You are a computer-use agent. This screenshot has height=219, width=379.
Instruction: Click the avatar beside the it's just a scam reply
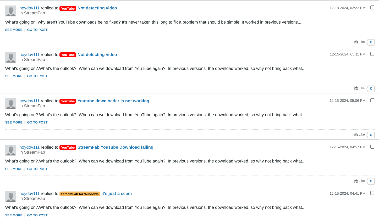(x=11, y=196)
